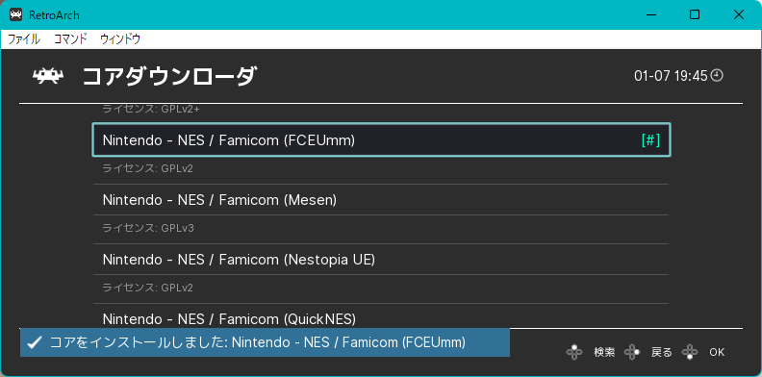Click the RetroArch invader logo in header

48,76
